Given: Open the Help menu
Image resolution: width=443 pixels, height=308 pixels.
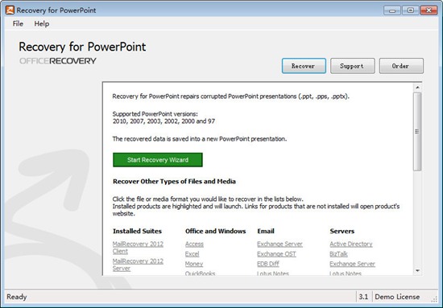Looking at the screenshot, I should (x=42, y=23).
